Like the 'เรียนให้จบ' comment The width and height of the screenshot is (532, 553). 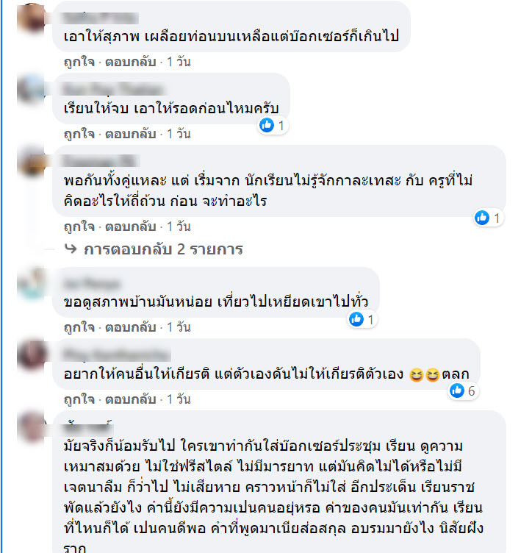point(79,134)
